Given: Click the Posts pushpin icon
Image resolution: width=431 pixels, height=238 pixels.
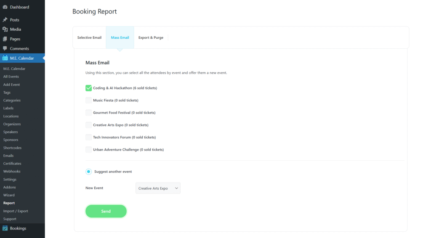Looking at the screenshot, I should (5, 19).
